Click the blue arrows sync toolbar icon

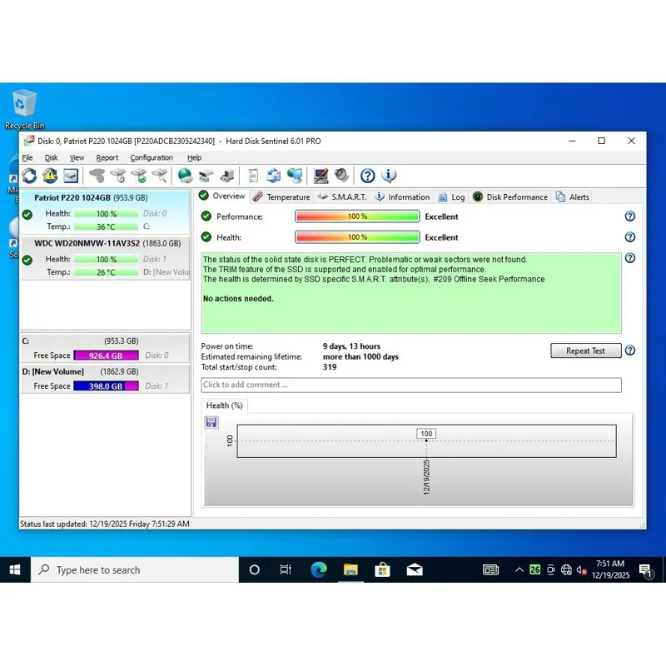pos(274,176)
